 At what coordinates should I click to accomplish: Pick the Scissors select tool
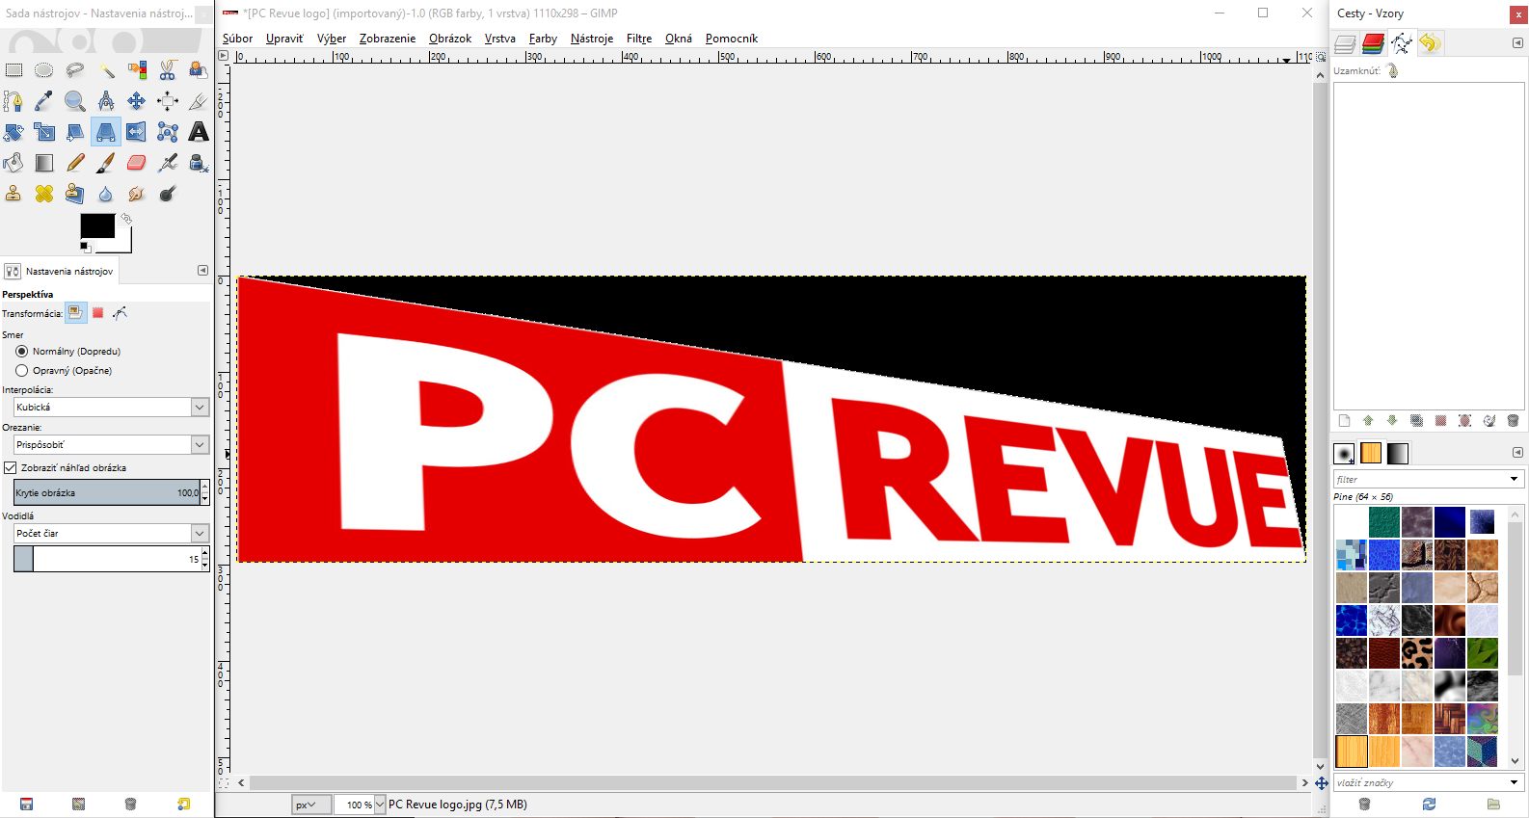click(167, 70)
